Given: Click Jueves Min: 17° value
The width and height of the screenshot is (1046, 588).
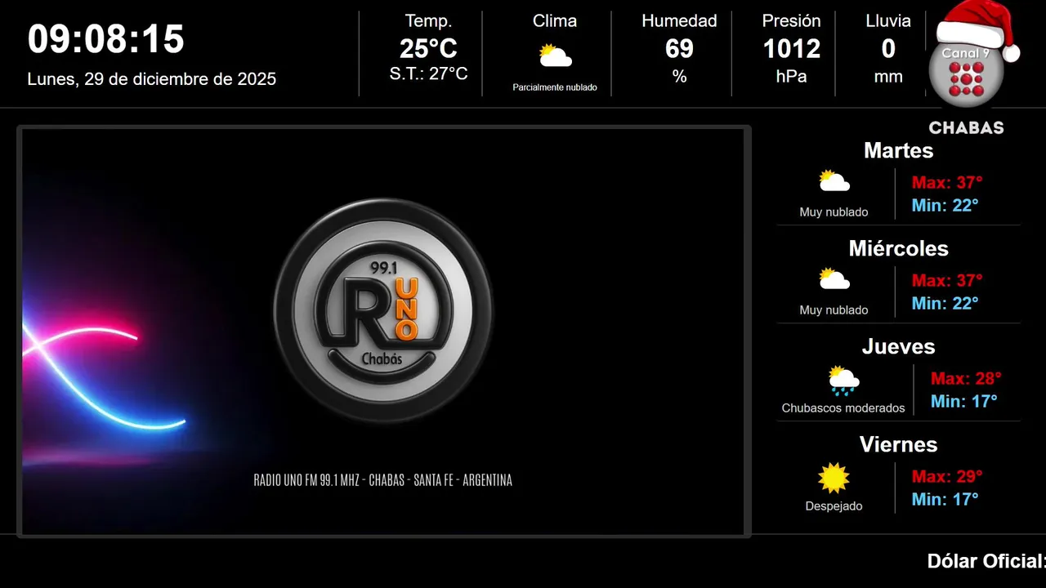Looking at the screenshot, I should [x=963, y=401].
